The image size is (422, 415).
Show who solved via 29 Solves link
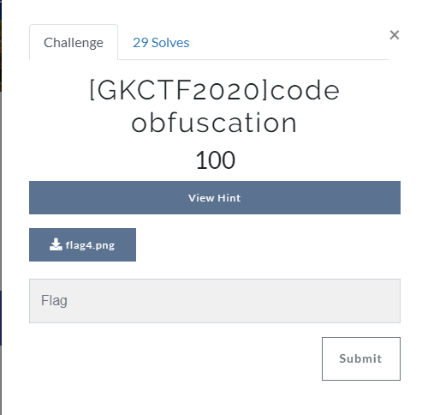tap(161, 43)
